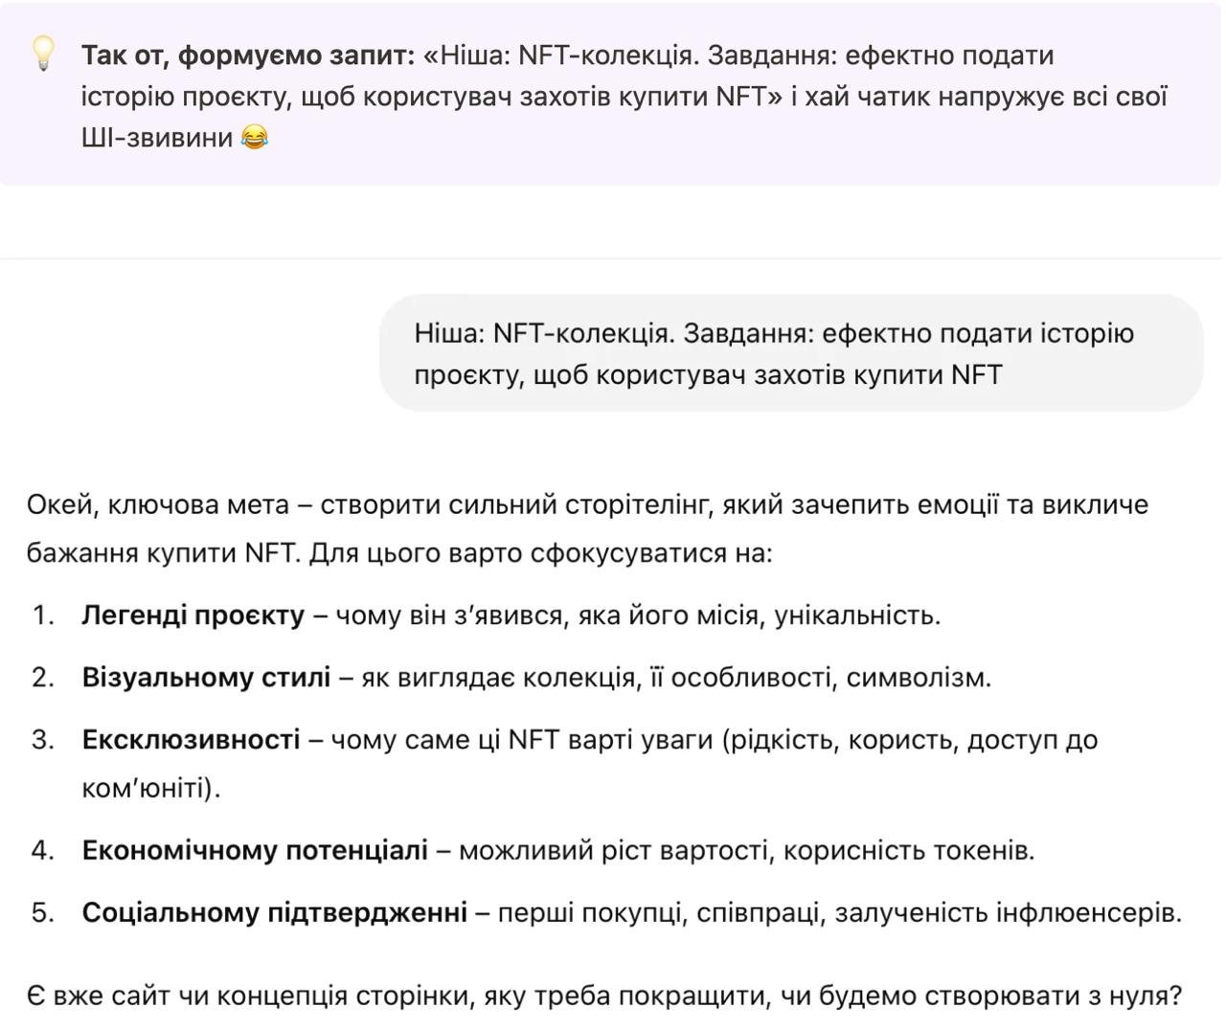
Task: Click the intro paragraph starting 'Окей, ключова мета'
Action: 587,528
